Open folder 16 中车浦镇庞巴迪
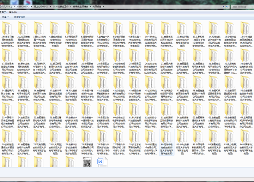This screenshot has width=254, height=182. tap(246, 29)
